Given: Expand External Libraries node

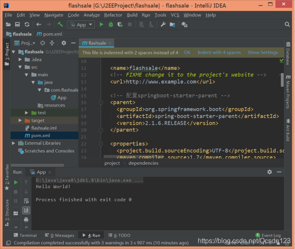Looking at the screenshot, I should (14, 143).
